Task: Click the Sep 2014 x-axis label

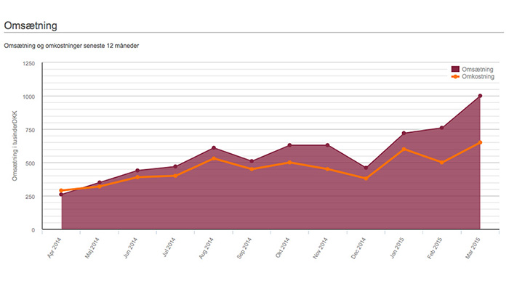Action: 244,248
